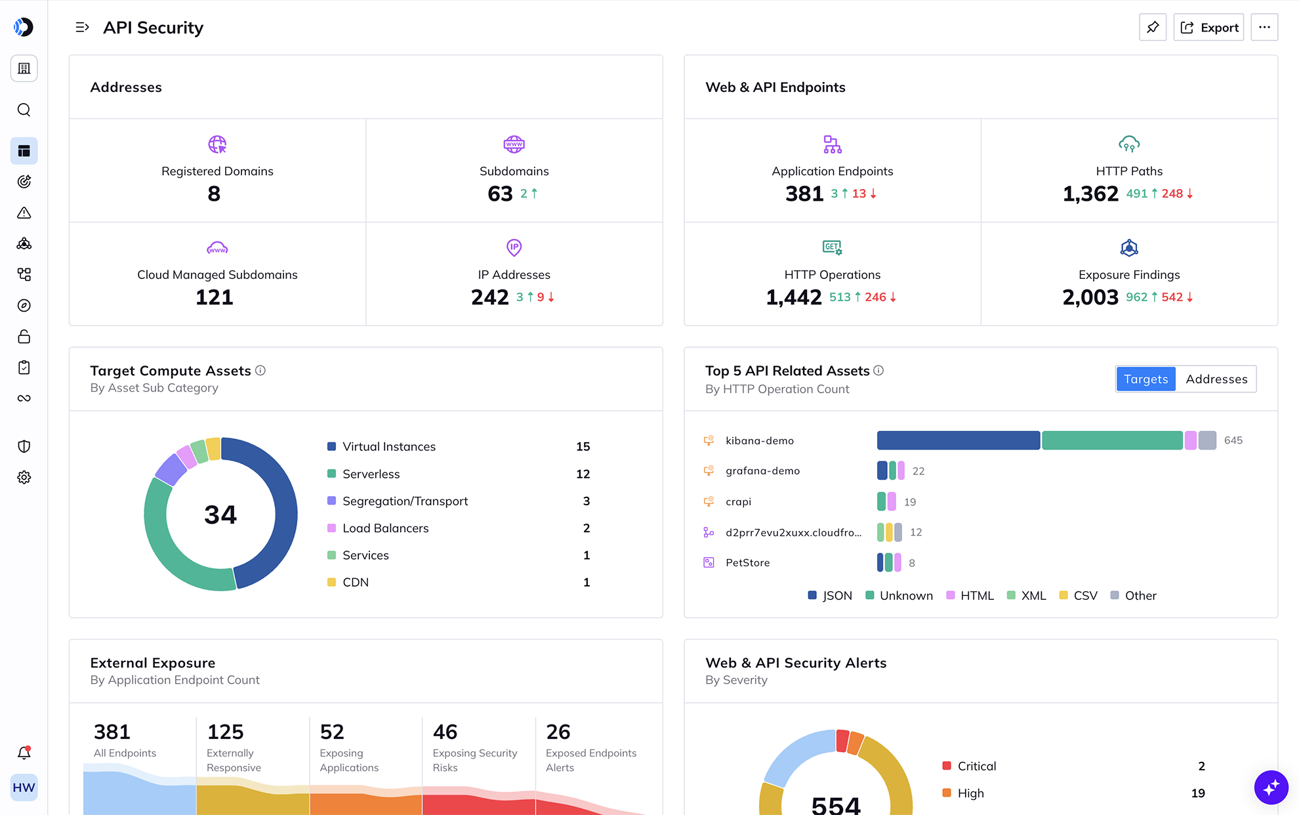
Task: Open the padlock icon in the sidebar
Action: (x=24, y=337)
